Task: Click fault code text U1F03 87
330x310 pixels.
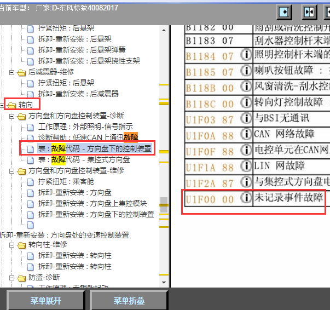Action: tap(210, 120)
